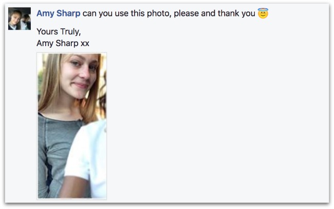Click the "xx" at the signature's end
The height and width of the screenshot is (209, 334).
[85, 44]
